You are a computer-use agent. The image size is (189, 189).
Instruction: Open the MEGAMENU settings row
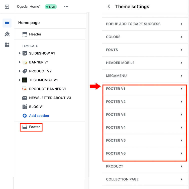144,76
